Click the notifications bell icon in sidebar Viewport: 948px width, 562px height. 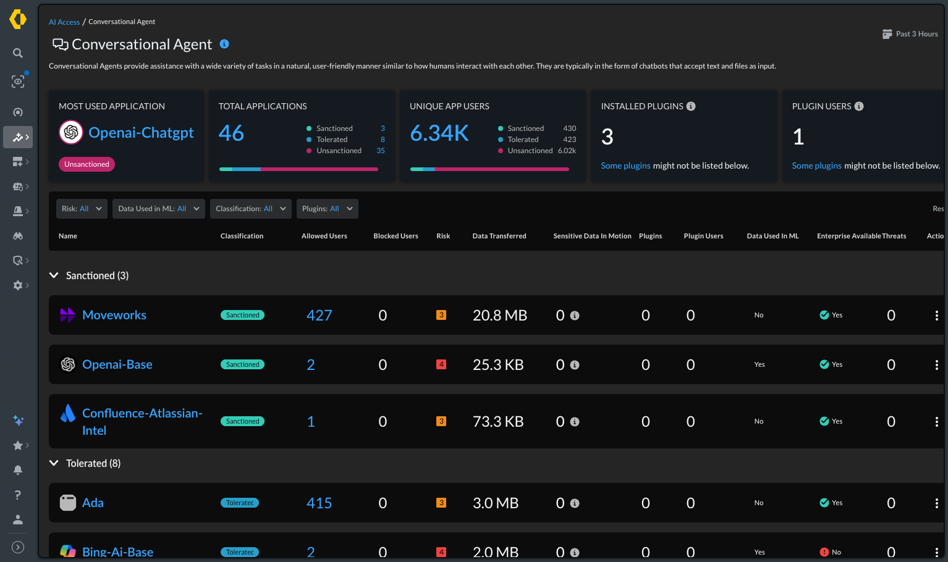18,470
